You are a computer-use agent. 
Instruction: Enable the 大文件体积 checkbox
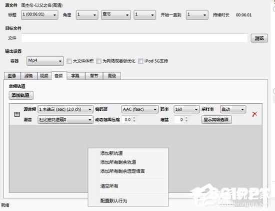point(69,61)
